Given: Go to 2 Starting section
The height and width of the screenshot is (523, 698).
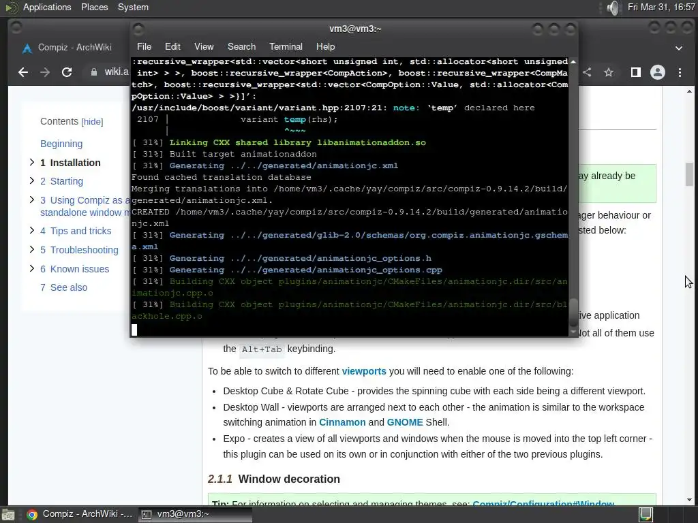Looking at the screenshot, I should 61,181.
